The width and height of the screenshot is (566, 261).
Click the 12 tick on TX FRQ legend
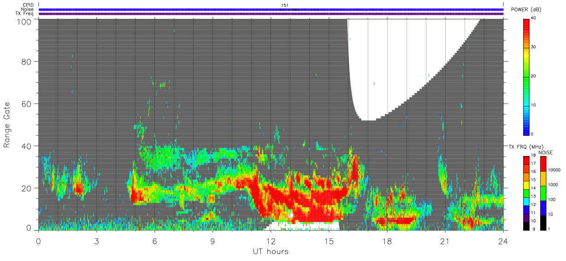click(534, 204)
